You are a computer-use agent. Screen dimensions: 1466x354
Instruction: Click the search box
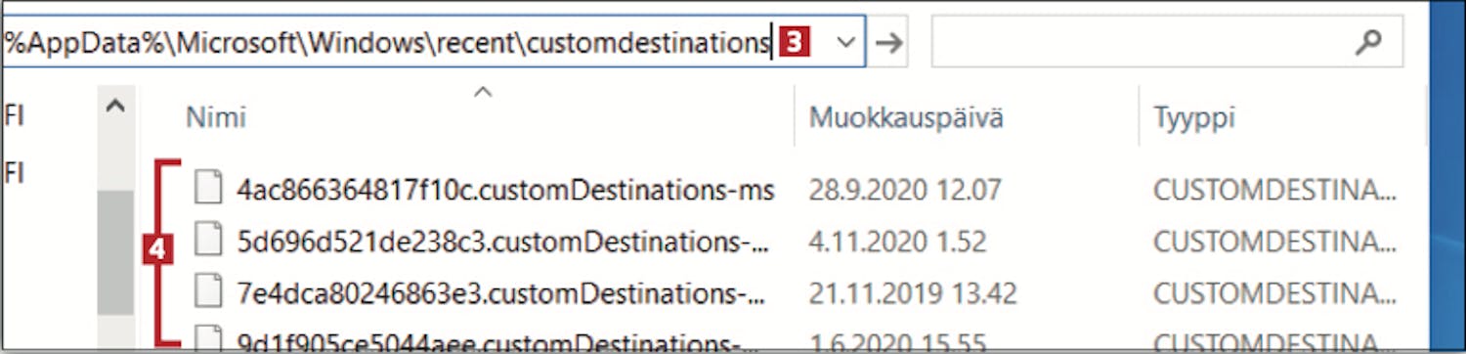pyautogui.click(x=1167, y=42)
